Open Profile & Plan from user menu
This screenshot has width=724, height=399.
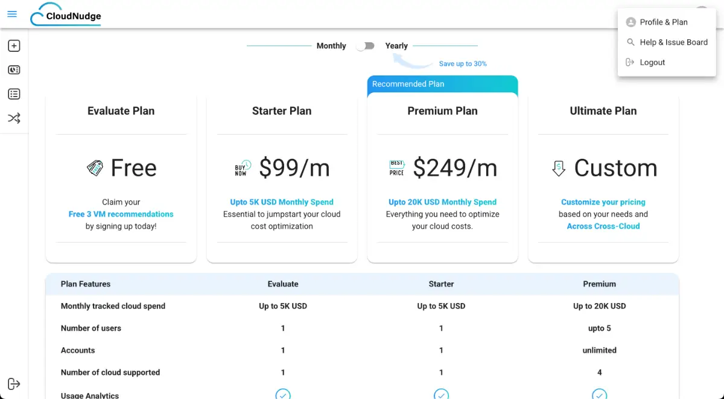(663, 22)
